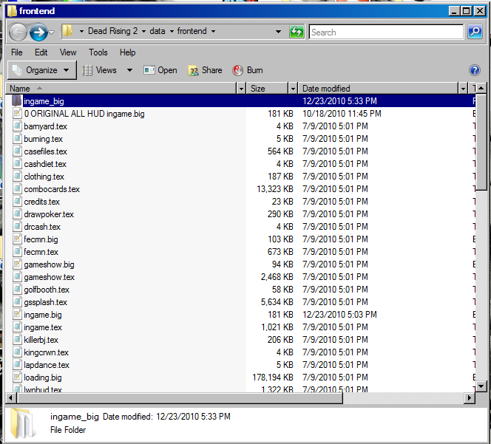The image size is (491, 444).
Task: Click the search magnifier button
Action: pyautogui.click(x=475, y=32)
